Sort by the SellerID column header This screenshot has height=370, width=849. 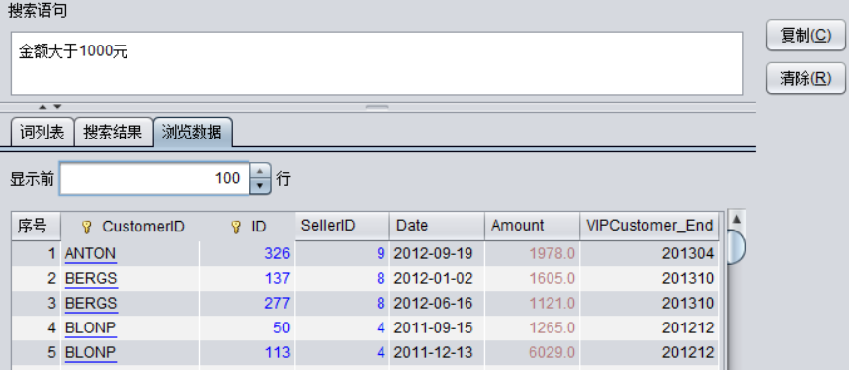[342, 226]
